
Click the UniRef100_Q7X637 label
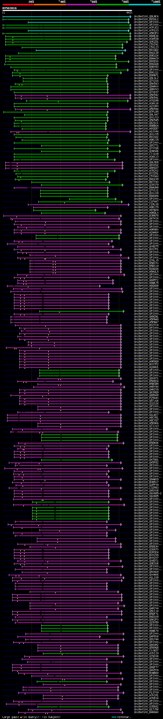pos(146,92)
